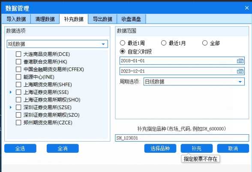Check the 香港联合交易所(HK) checkbox
This screenshot has width=252, height=172.
click(18, 62)
